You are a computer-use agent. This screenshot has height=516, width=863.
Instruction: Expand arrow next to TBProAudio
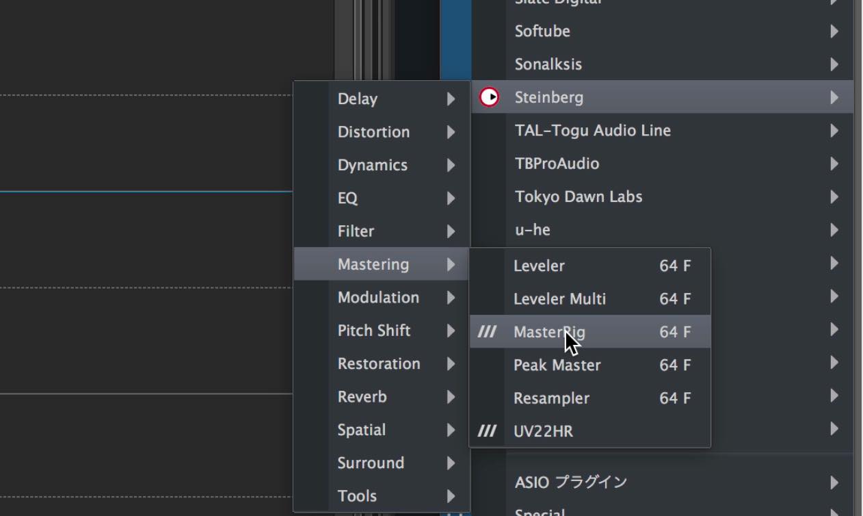[x=834, y=163]
